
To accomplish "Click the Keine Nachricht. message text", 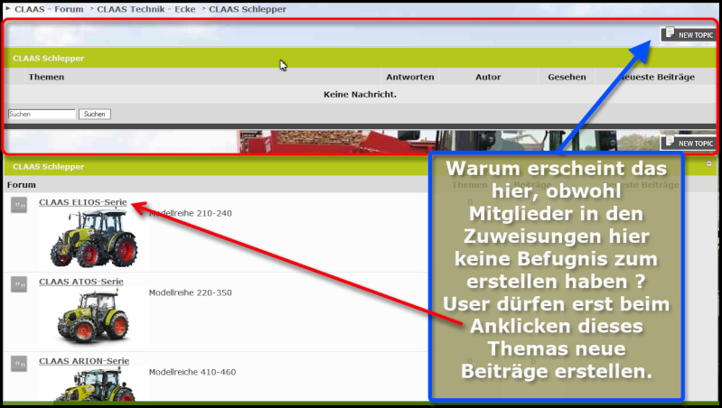I will 360,94.
